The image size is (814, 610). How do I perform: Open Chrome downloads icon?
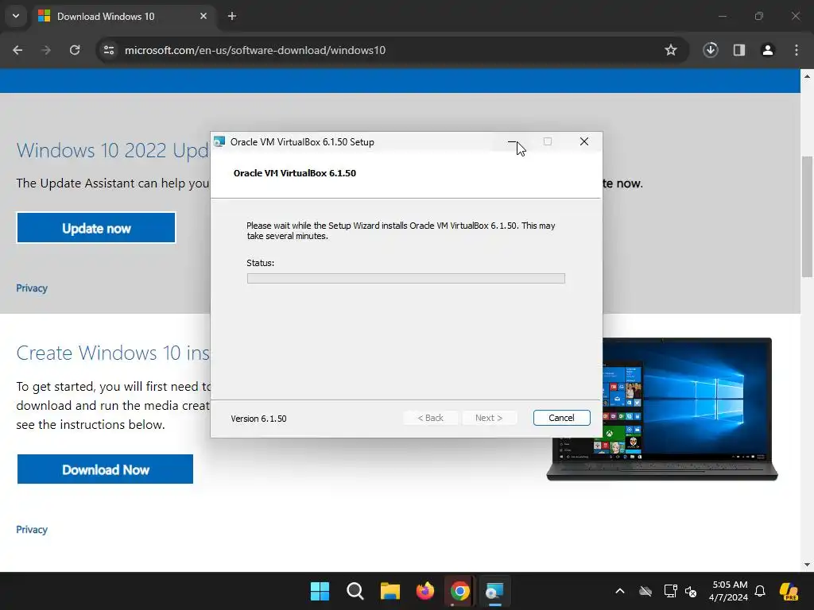pos(711,50)
